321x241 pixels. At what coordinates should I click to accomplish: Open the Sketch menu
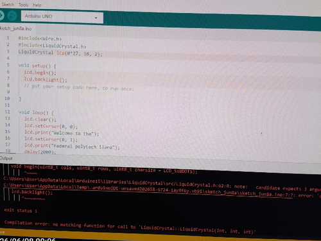click(8, 4)
